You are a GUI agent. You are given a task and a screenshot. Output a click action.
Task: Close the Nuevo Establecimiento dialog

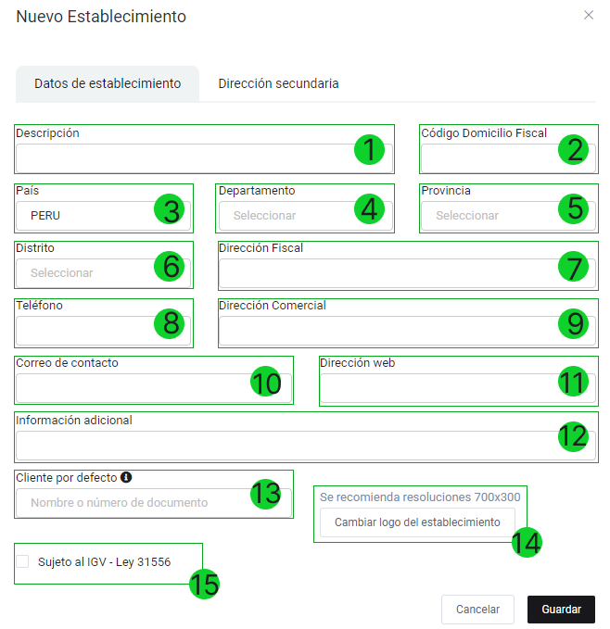(588, 16)
